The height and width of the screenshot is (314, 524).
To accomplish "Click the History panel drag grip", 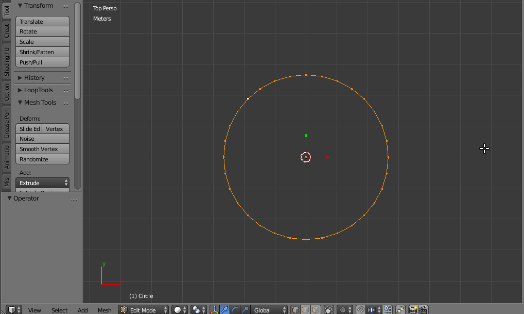I will tap(65, 78).
